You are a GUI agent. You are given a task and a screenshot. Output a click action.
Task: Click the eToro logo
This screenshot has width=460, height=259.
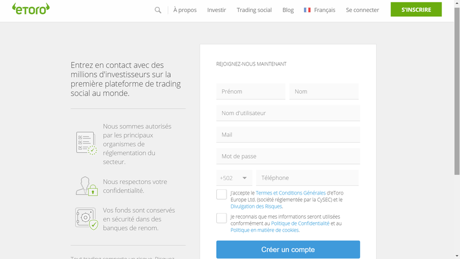click(x=31, y=9)
